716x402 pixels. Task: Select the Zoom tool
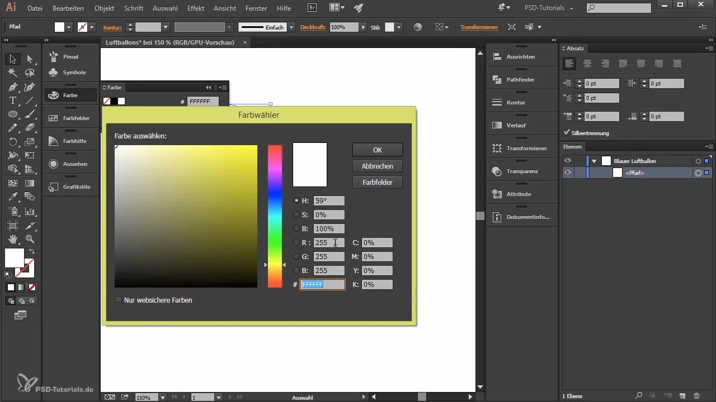click(x=30, y=239)
